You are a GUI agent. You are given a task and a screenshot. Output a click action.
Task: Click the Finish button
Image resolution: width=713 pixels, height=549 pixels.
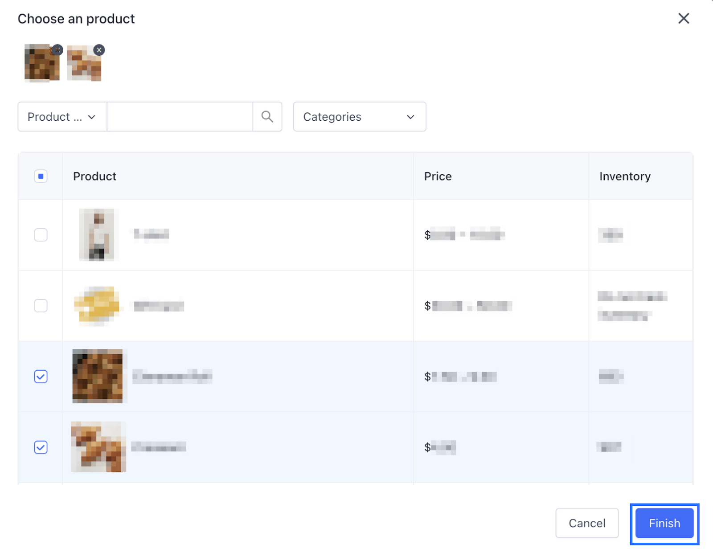pos(664,523)
